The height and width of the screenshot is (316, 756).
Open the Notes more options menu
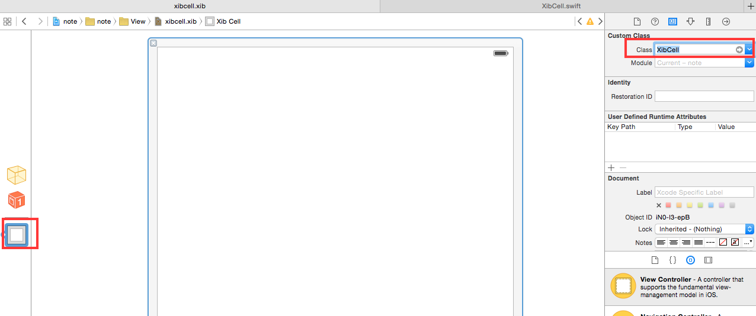point(748,242)
